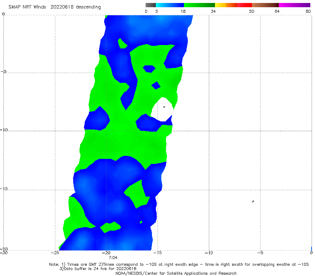315x276 pixels.
Task: Click the swath time label '7:04'
Action: [x=113, y=258]
